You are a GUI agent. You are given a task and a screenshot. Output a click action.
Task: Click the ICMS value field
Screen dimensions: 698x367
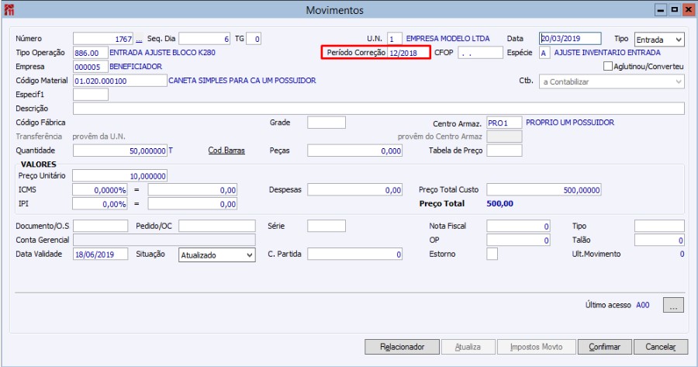click(x=192, y=190)
